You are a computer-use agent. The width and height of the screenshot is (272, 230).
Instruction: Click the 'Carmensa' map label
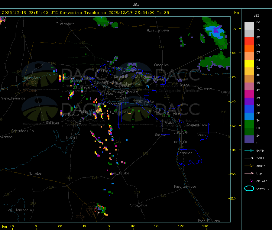(185, 153)
